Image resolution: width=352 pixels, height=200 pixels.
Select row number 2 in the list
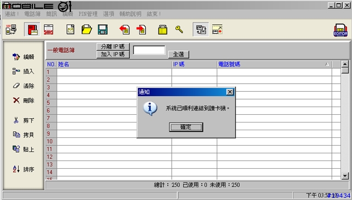[x=51, y=80]
